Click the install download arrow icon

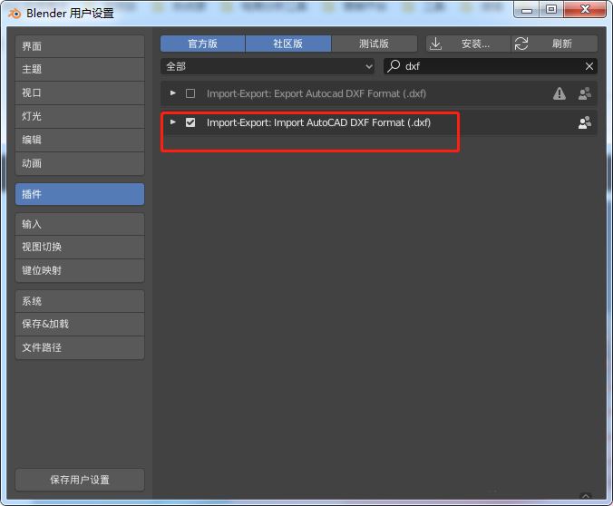(x=435, y=44)
